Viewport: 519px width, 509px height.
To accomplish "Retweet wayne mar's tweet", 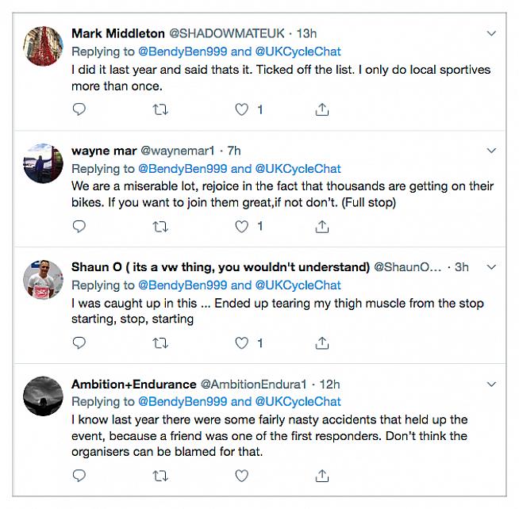I will coord(160,226).
